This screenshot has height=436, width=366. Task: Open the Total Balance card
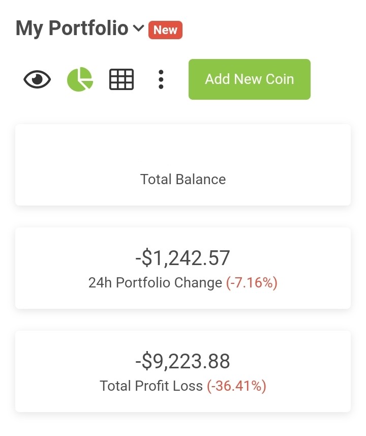pyautogui.click(x=183, y=165)
